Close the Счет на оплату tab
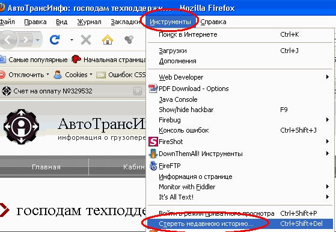Image resolution: width=336 pixels, height=232 pixels. coord(138,91)
